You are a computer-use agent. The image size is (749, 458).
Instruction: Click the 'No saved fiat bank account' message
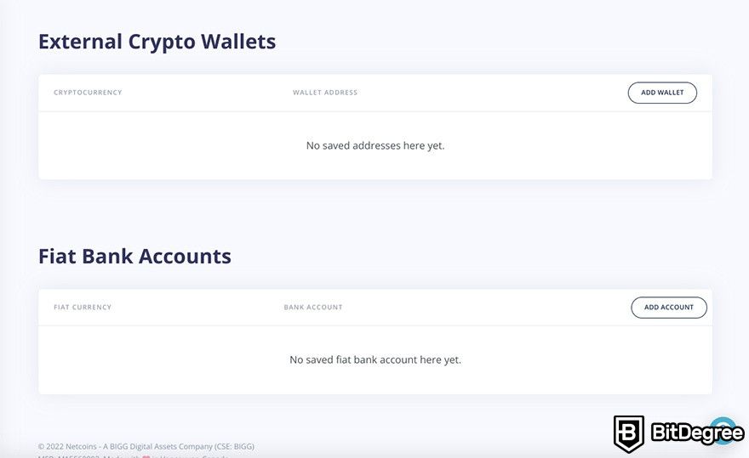[375, 359]
